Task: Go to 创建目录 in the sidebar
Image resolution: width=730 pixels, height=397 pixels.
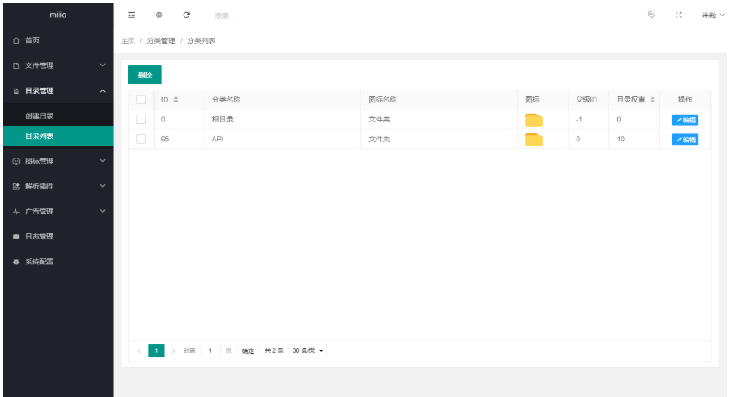Action: (40, 115)
